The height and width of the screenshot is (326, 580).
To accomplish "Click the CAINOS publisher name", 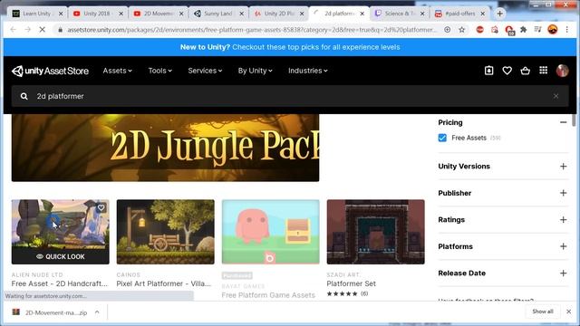I will [x=129, y=275].
